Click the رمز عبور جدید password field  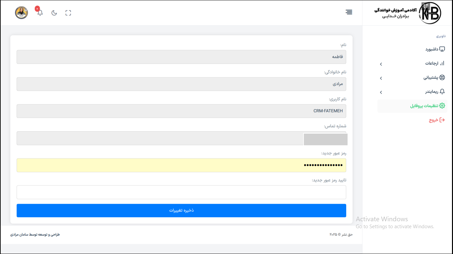181,165
